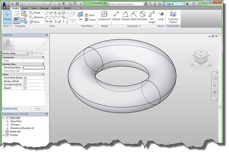Select the Aligned dimension tool

[x=116, y=16]
